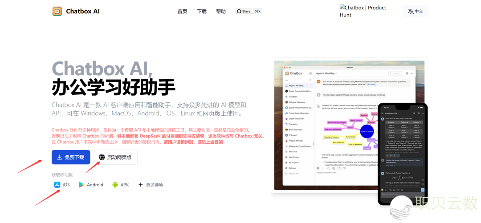This screenshot has height=223, width=481.
Task: Open the Android download button
Action: tap(91, 185)
